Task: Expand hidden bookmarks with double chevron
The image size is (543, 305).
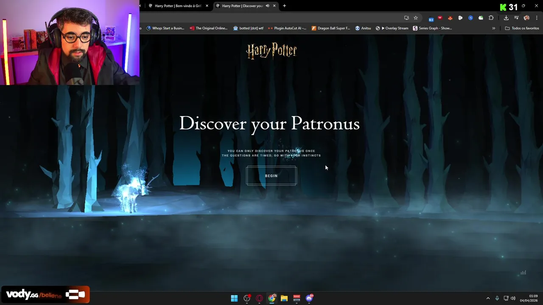Action: (493, 28)
